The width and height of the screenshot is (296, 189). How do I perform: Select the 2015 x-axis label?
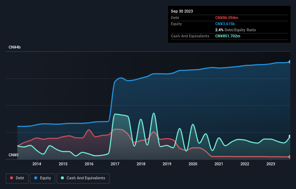pos(63,164)
